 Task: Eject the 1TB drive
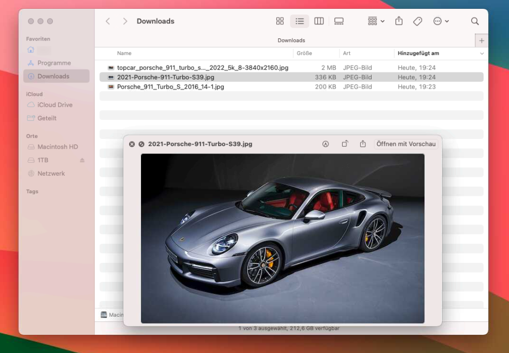[x=82, y=160]
